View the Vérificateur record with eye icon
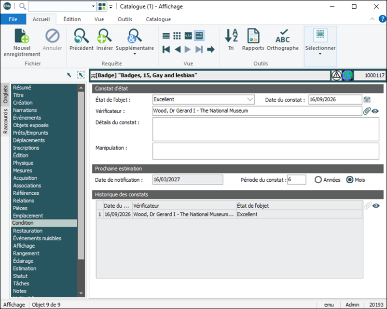Image resolution: width=387 pixels, height=309 pixels. coord(375,111)
